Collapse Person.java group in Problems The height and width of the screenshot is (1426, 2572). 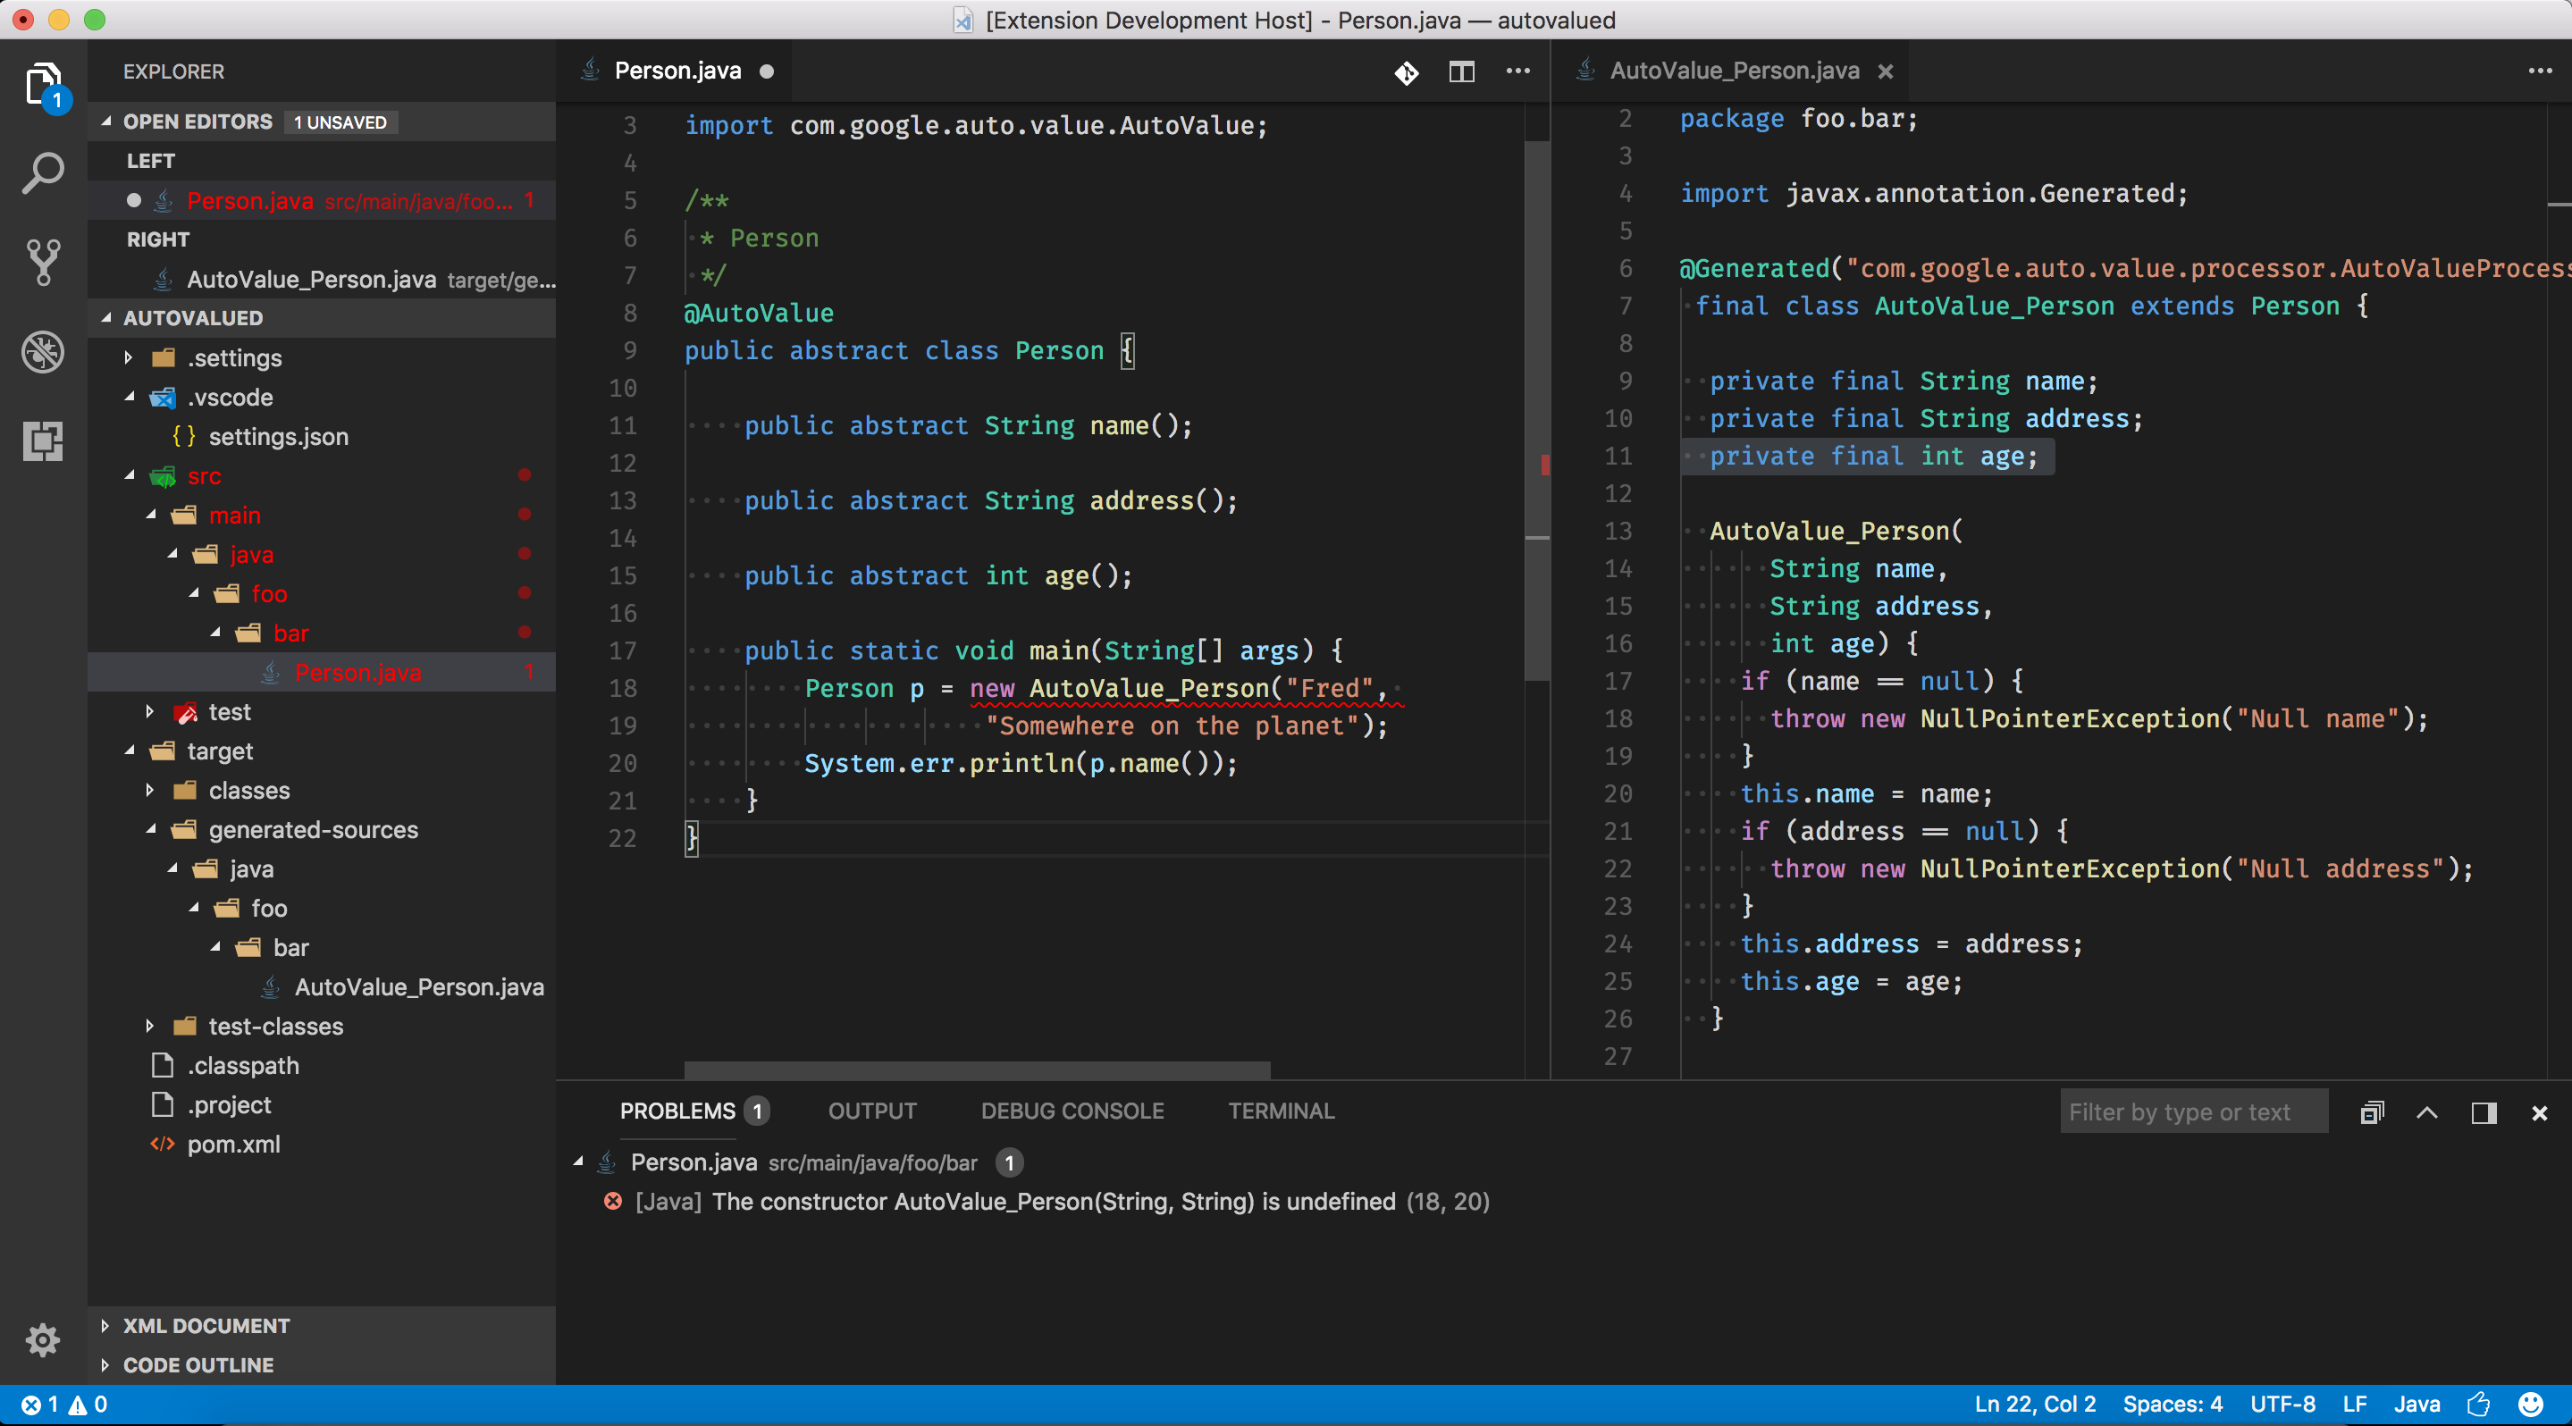[578, 1162]
